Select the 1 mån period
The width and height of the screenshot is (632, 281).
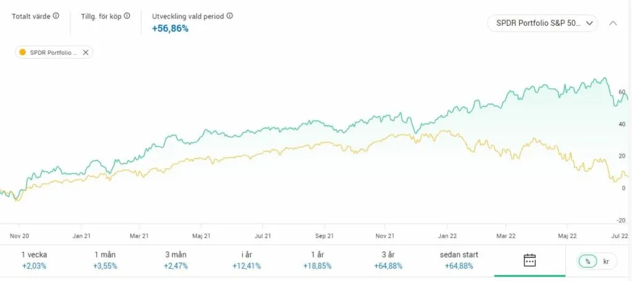(x=106, y=260)
